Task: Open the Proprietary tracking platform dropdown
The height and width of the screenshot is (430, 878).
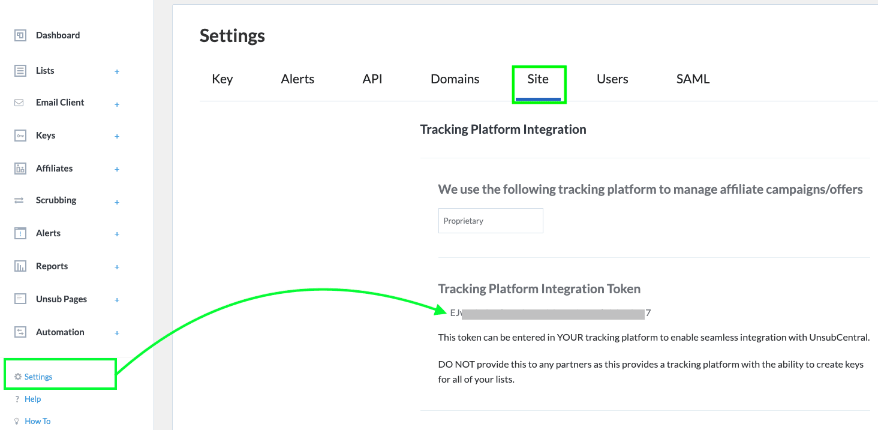Action: 491,221
